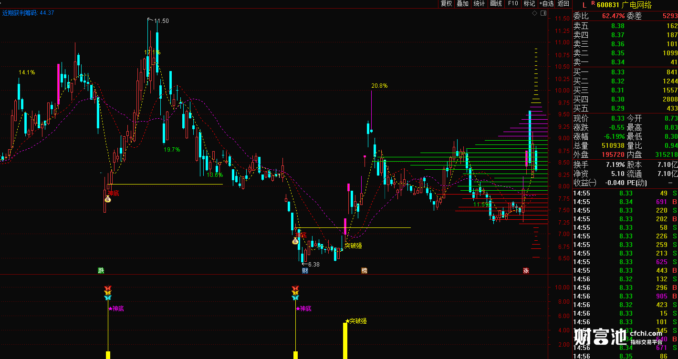The height and width of the screenshot is (359, 678).
Task: Click red butterfly above the white signal line
Action: pyautogui.click(x=295, y=288)
